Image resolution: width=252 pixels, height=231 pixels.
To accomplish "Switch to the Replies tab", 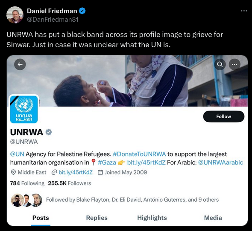I will (97, 218).
